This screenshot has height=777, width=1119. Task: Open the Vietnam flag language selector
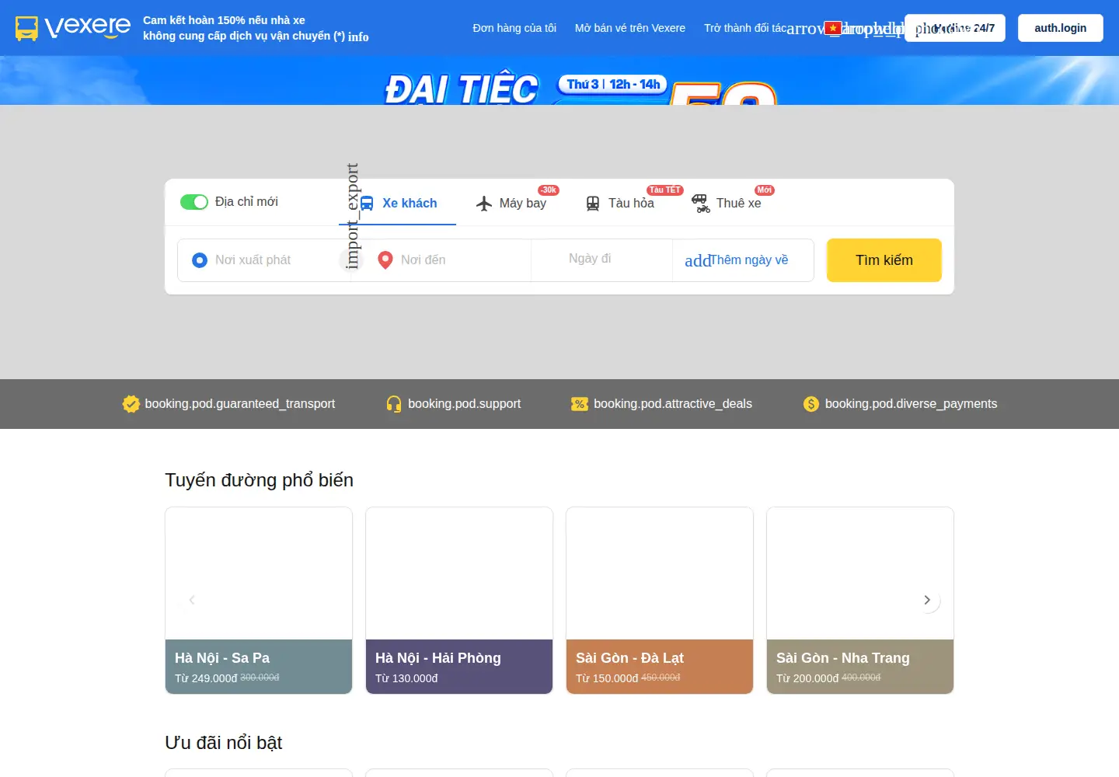point(833,28)
